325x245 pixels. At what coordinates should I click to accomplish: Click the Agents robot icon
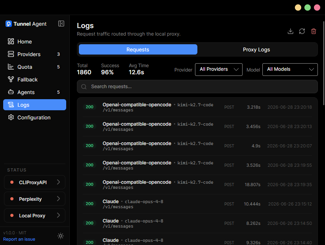[x=11, y=92]
